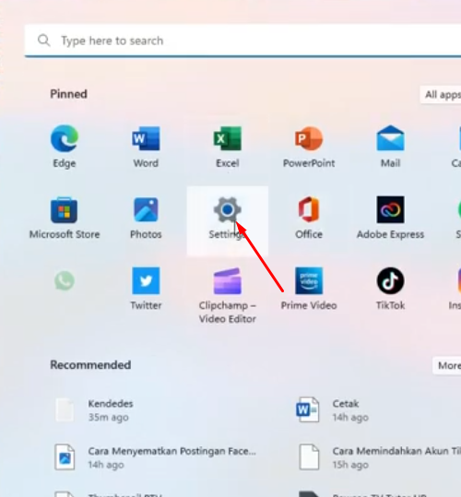The image size is (461, 497).
Task: Click the search magnifier icon
Action: coord(43,41)
